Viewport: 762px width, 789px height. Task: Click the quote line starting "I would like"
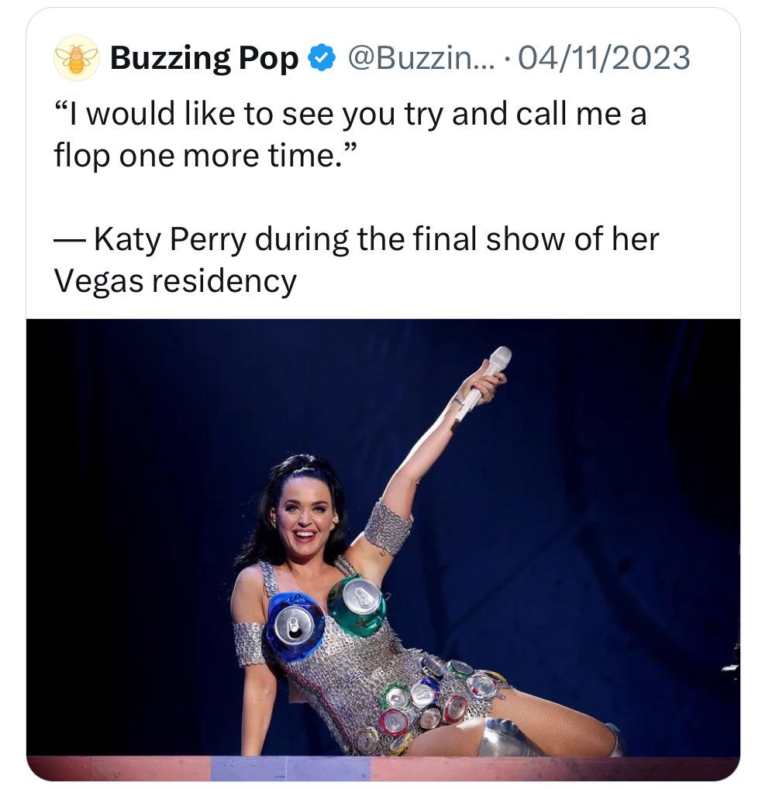[350, 115]
